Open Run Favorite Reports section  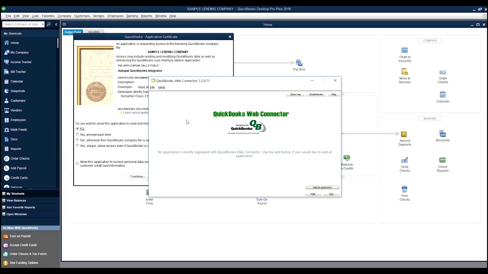coord(30,207)
